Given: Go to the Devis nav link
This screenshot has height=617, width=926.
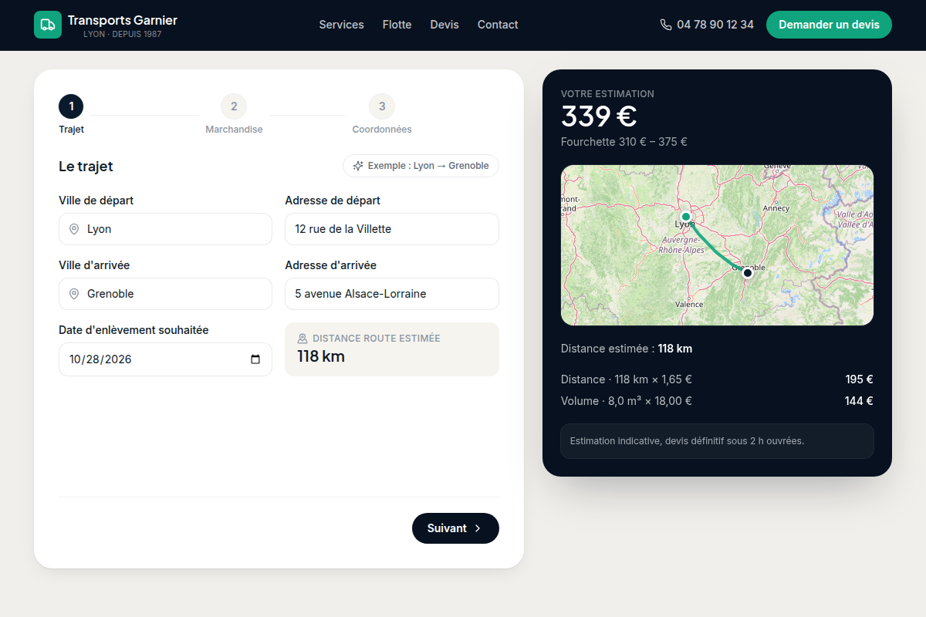Looking at the screenshot, I should tap(444, 25).
